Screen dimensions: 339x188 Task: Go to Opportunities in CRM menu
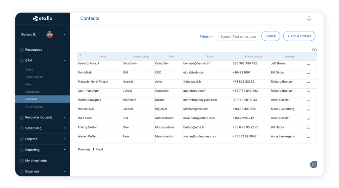(x=34, y=77)
